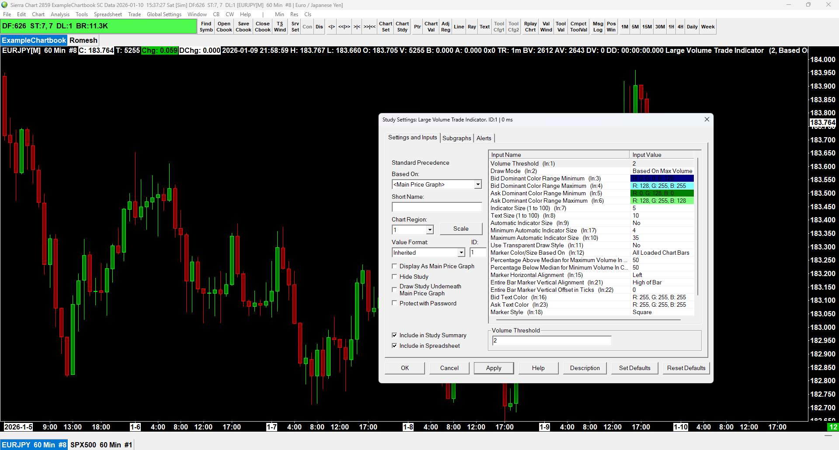Click the Open Cbook toolbar button

click(224, 27)
